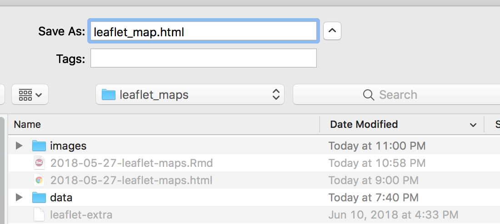The height and width of the screenshot is (224, 500).
Task: Select the 2018-05-27-leaflet-maps.html file name
Action: [x=131, y=180]
